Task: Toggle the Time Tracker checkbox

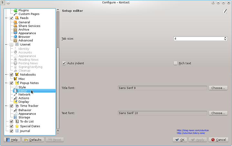Action: [11, 106]
